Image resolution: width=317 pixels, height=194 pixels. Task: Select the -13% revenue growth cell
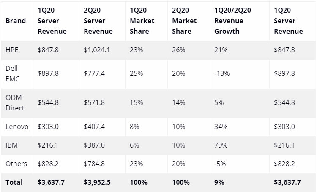(222, 74)
